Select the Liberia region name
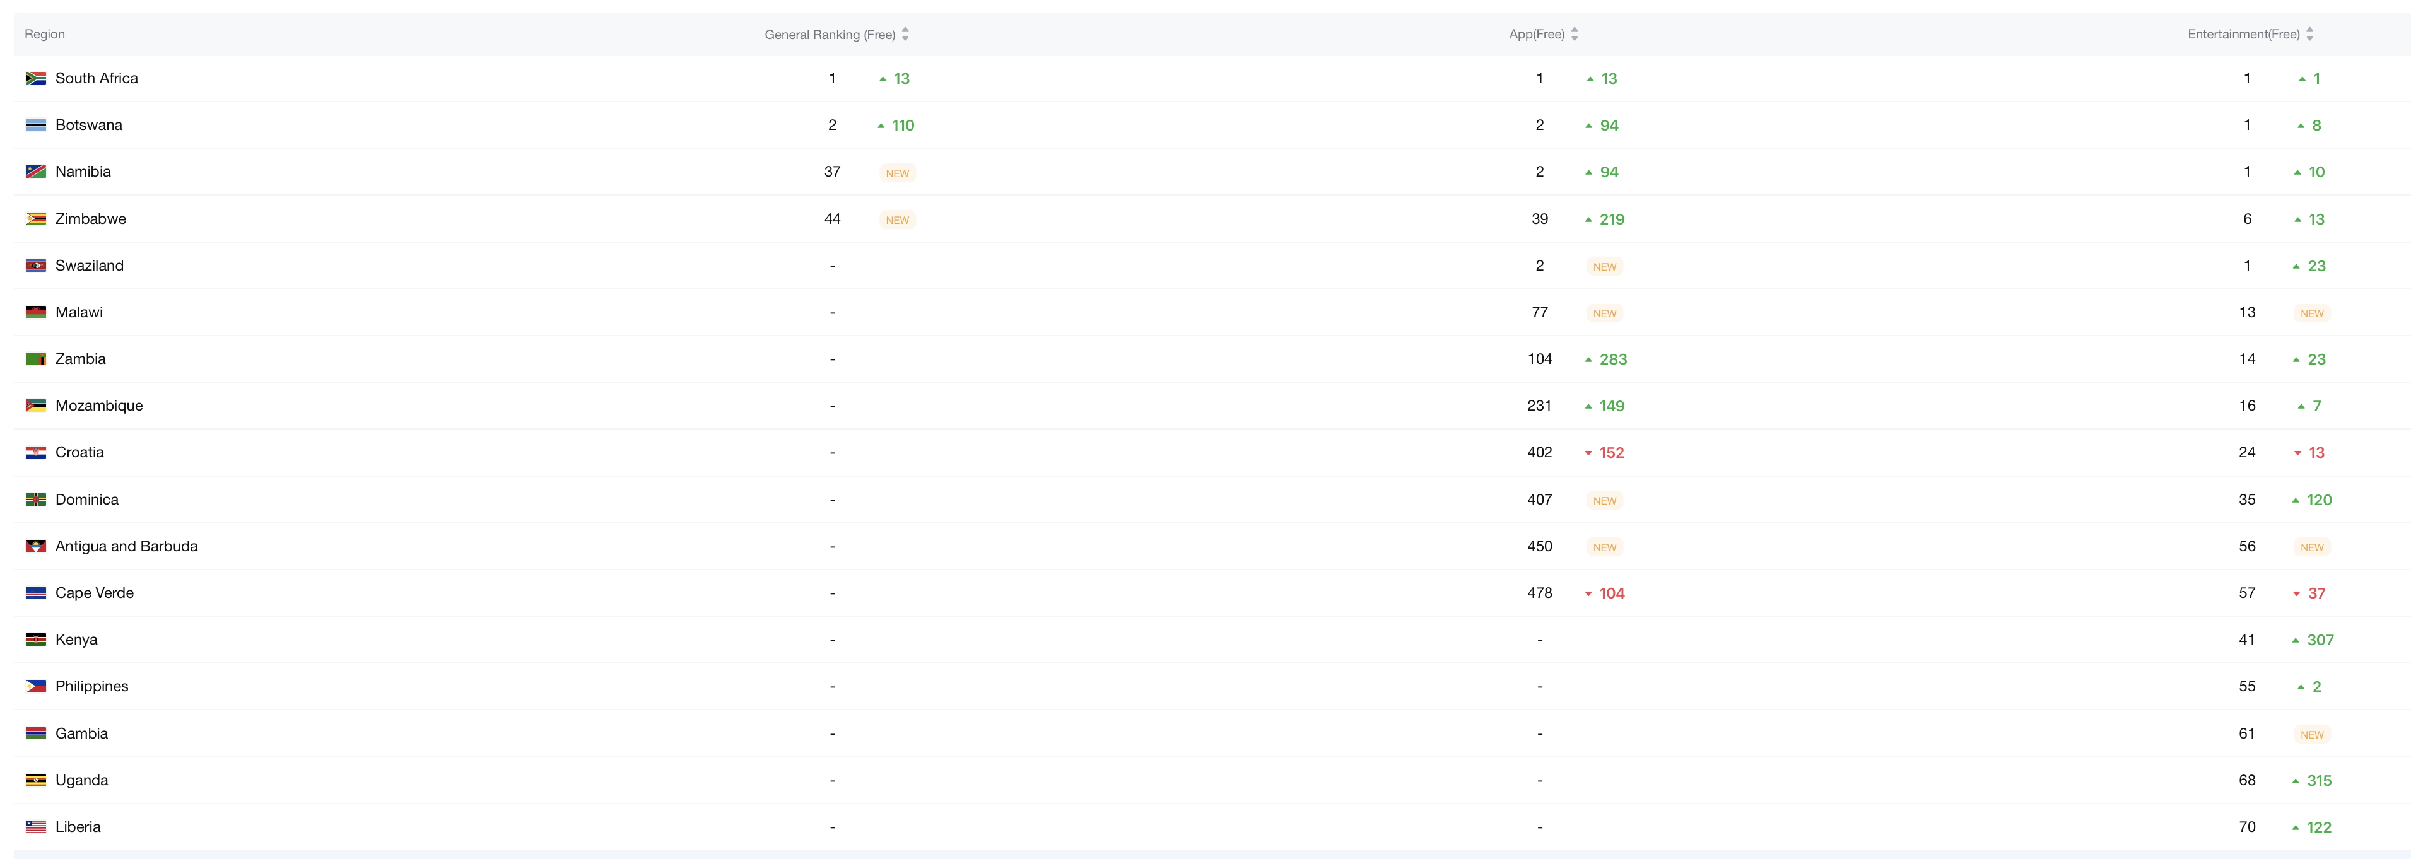Screen dimensions: 2411x859 (79, 827)
